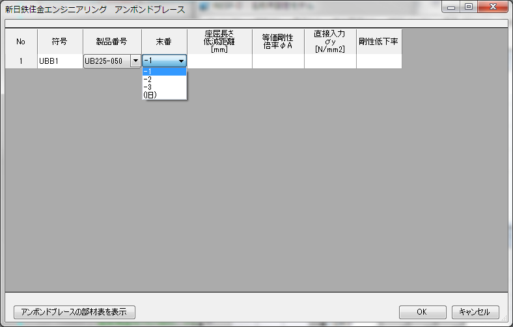Screen dimensions: 513x327
Task: Click the 末番 column header
Action: 164,42
